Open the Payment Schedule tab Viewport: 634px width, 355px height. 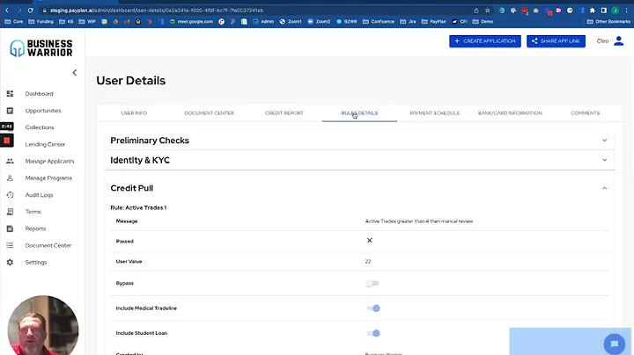click(x=434, y=113)
